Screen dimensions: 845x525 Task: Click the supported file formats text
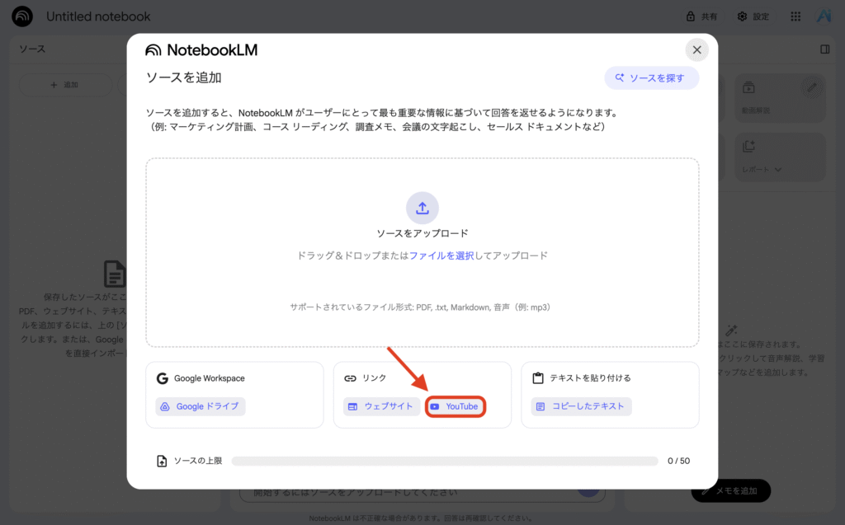pos(420,307)
